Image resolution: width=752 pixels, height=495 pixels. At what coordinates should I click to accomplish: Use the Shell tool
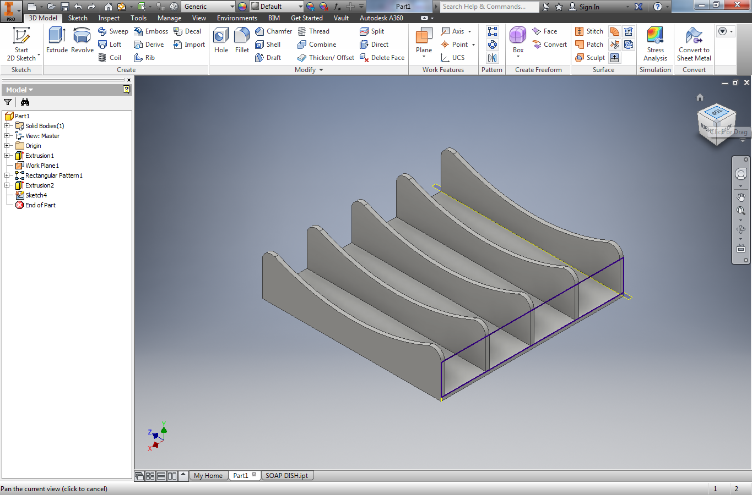click(x=268, y=45)
